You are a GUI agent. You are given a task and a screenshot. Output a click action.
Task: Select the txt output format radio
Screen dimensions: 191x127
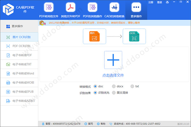(x=132, y=86)
